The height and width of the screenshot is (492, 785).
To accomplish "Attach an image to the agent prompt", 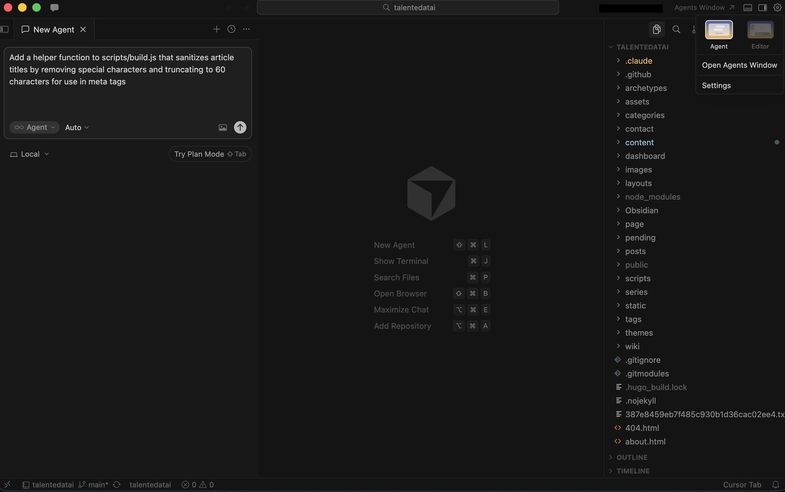I will tap(223, 127).
